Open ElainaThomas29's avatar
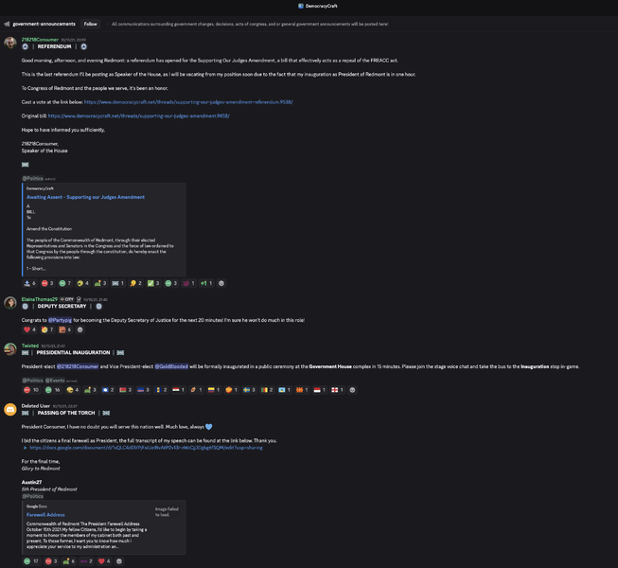The image size is (618, 568). [10, 303]
